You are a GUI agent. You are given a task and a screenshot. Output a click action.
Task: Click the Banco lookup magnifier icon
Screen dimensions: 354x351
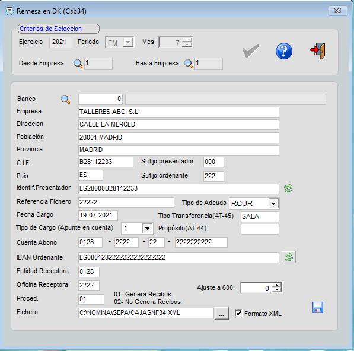click(x=65, y=99)
